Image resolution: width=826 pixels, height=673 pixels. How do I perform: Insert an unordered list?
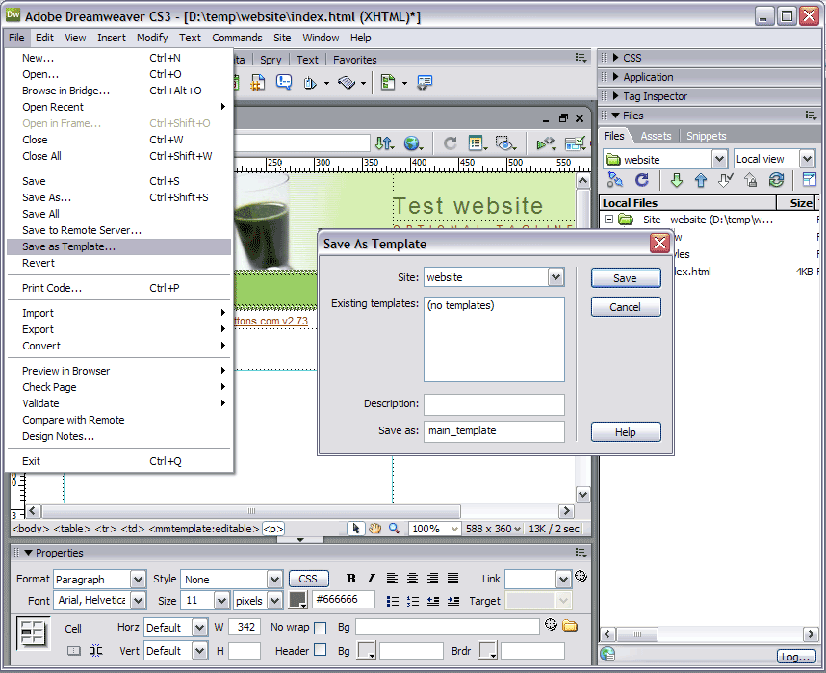[x=393, y=601]
